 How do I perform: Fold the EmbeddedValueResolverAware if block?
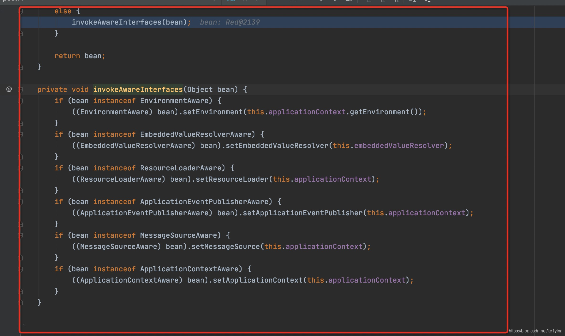(x=20, y=135)
